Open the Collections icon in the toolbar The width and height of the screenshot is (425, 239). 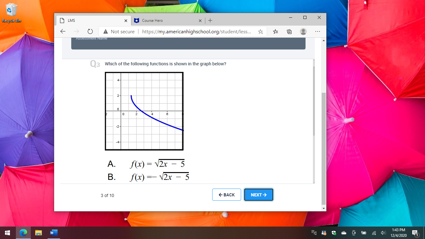[289, 31]
